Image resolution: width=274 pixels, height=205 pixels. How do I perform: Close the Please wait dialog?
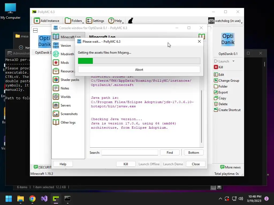199,41
